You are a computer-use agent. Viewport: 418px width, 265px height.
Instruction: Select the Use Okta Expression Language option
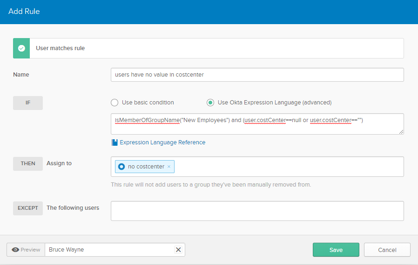(210, 103)
